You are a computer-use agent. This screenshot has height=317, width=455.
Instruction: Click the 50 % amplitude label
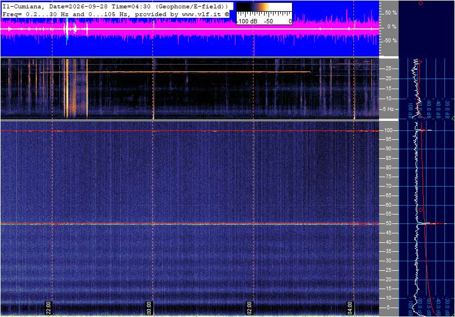(x=391, y=13)
